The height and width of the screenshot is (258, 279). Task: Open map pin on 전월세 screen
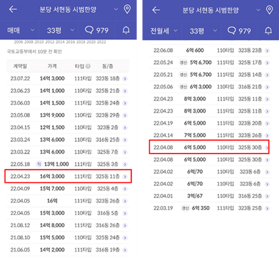tap(270, 10)
